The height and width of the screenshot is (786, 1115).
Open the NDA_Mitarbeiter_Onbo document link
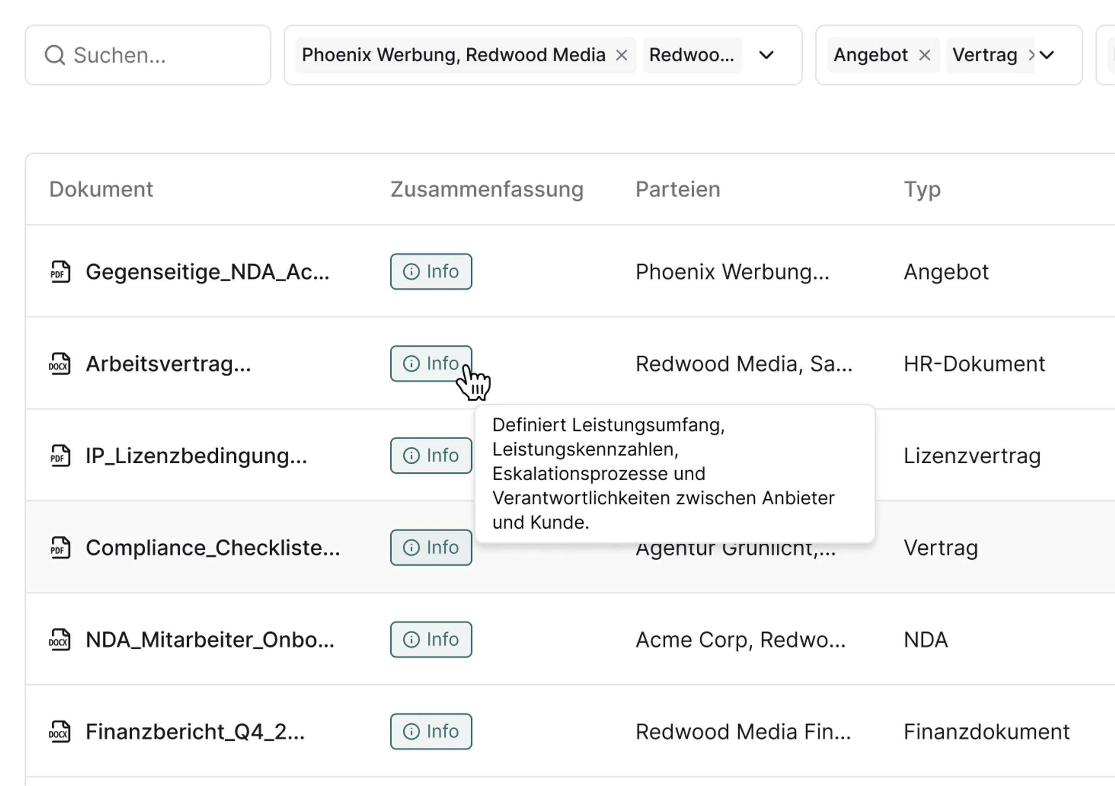[x=210, y=639]
